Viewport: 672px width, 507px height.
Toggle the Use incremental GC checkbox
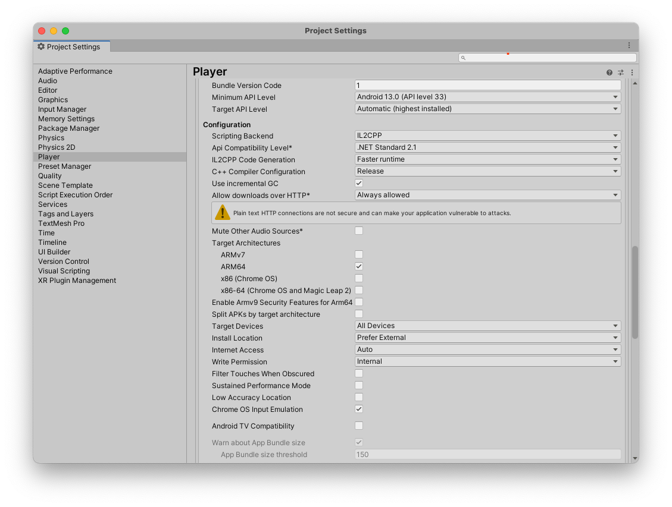tap(358, 183)
